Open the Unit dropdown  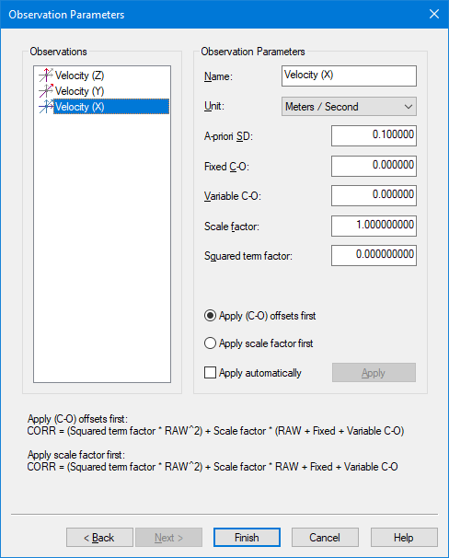coord(349,107)
